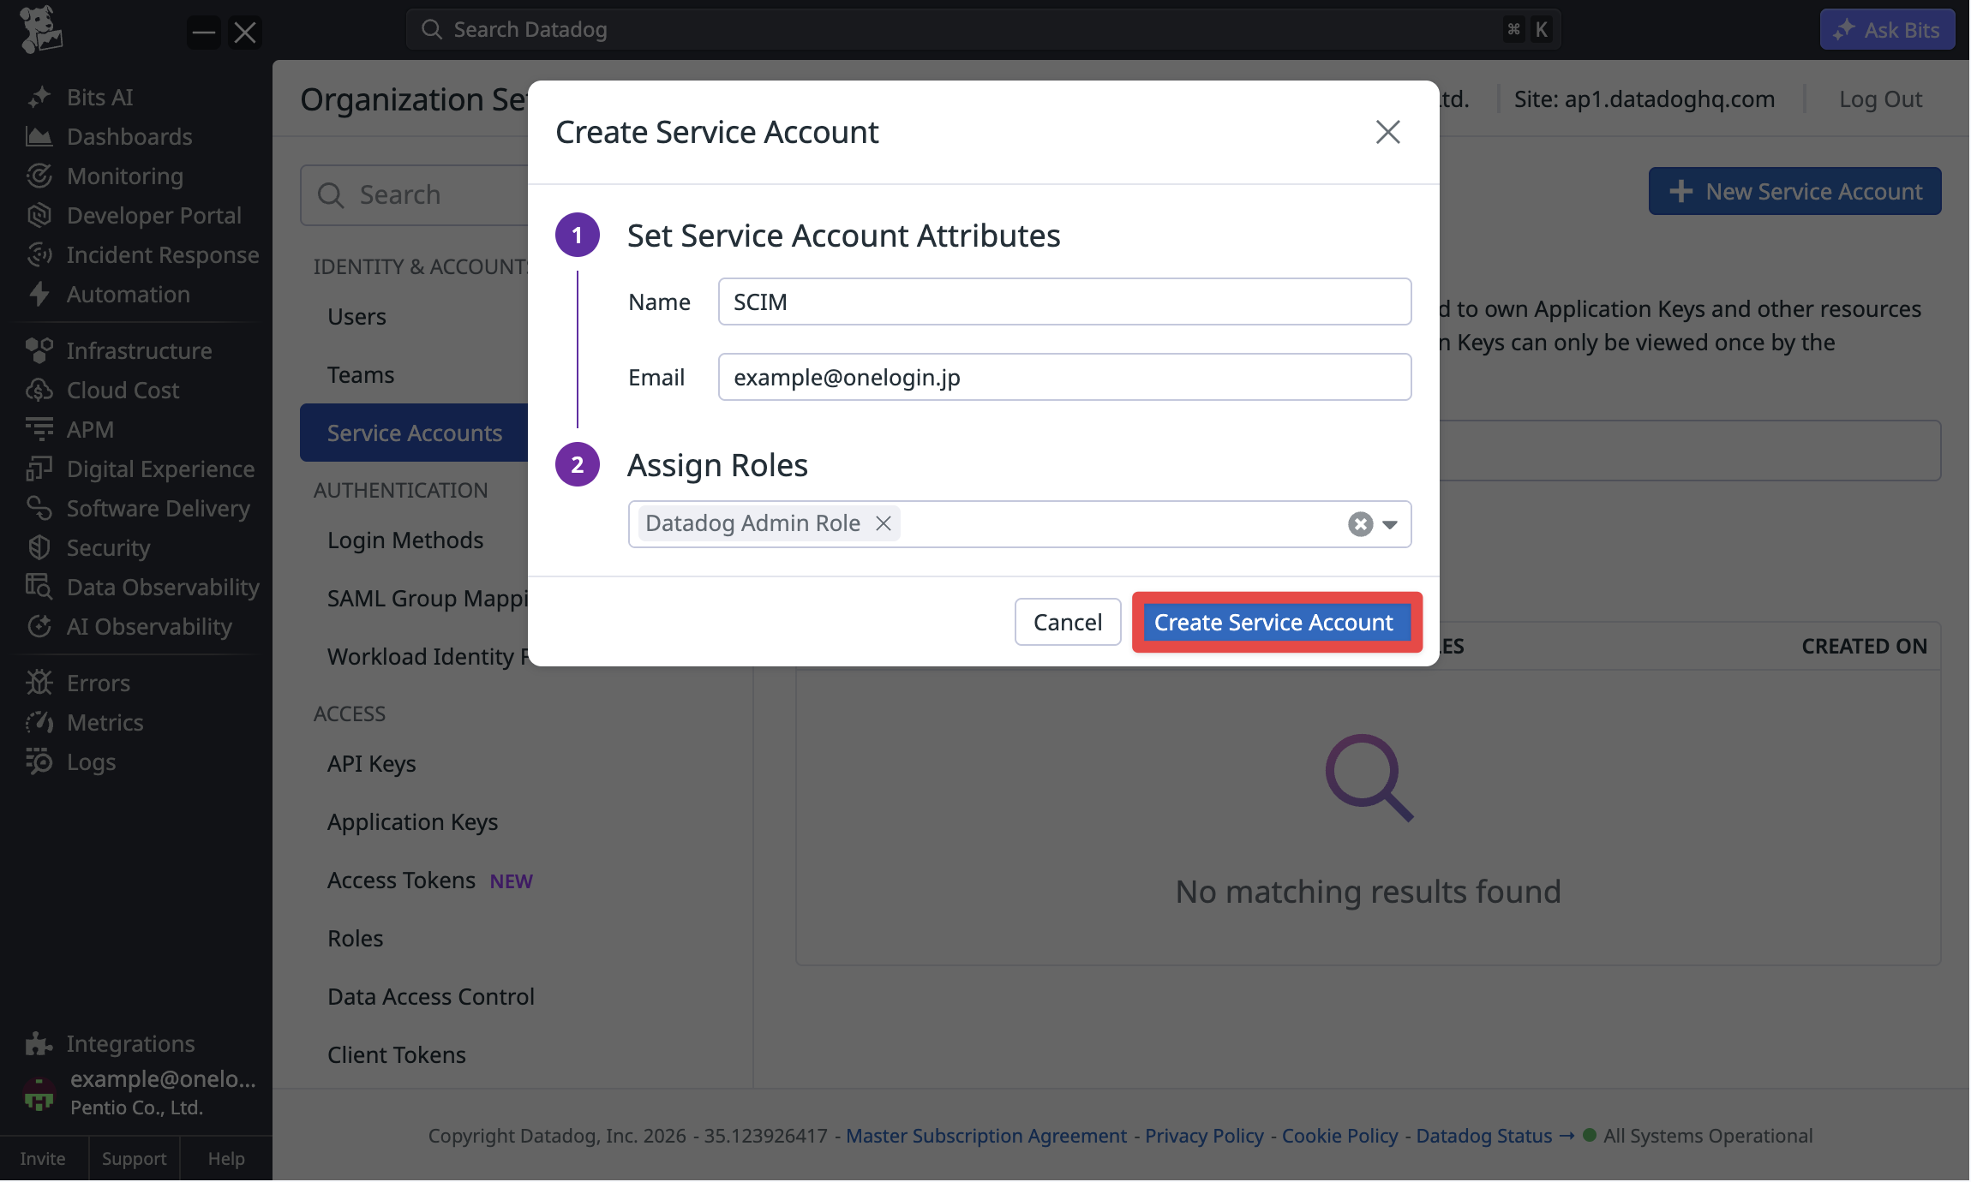This screenshot has height=1182, width=1971.
Task: Open Ask Bits assistant
Action: pos(1887,30)
